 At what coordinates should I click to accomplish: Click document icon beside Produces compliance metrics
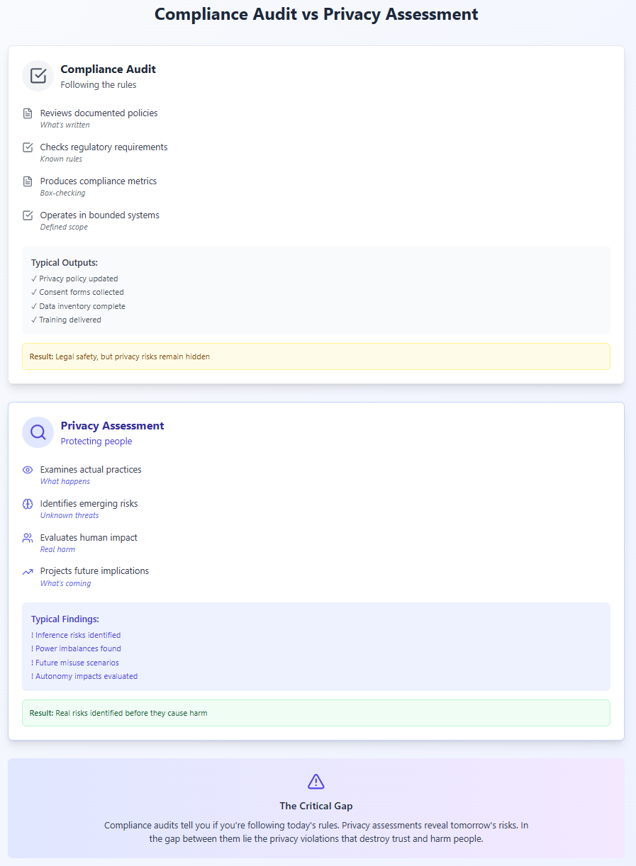28,181
